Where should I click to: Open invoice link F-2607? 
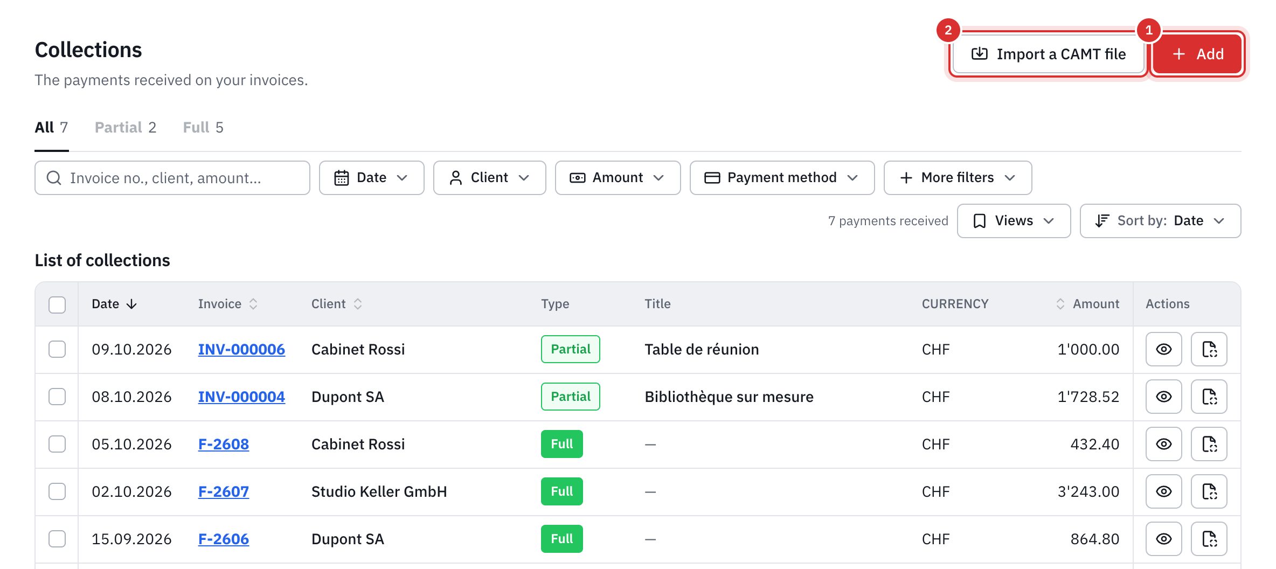(224, 491)
